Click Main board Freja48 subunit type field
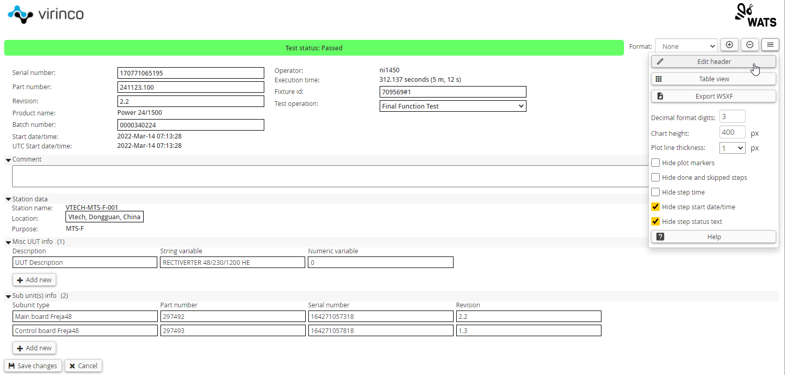Image resolution: width=785 pixels, height=375 pixels. pyautogui.click(x=85, y=316)
